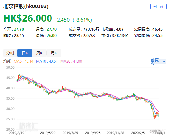169x136 pixels.
Task: Click 成交额 value 2.07亿
Action: [x=89, y=36]
